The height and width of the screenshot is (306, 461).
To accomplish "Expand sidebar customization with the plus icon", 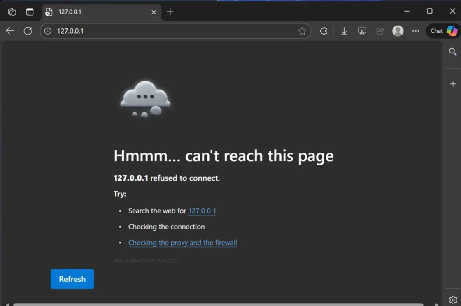I will 452,83.
